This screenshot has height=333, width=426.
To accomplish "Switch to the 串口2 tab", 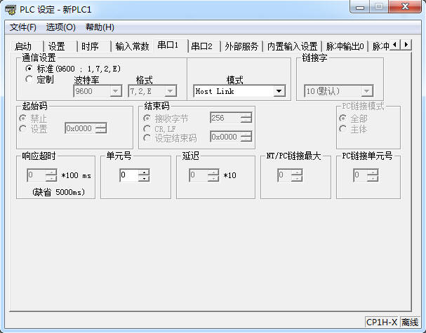I will point(202,46).
